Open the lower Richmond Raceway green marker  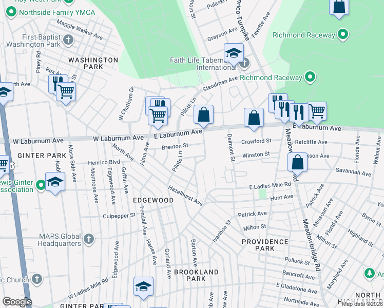[310, 77]
